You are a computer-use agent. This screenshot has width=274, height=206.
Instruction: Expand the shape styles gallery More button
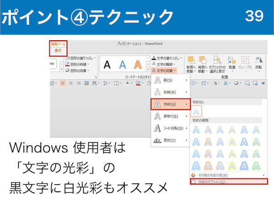click(x=62, y=70)
